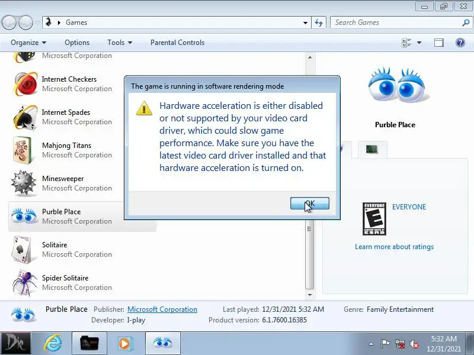Screen dimensions: 474x355
Task: Open the recent pages dropdown arrow
Action: coord(37,22)
